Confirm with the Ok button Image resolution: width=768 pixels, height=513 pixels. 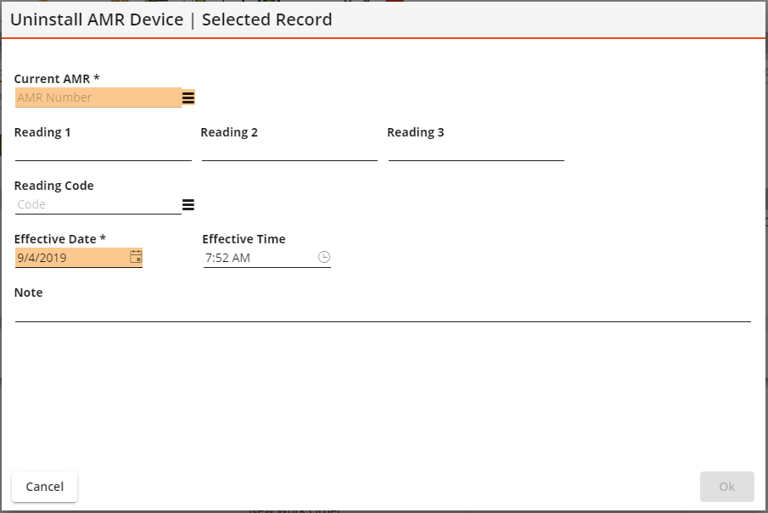[727, 487]
